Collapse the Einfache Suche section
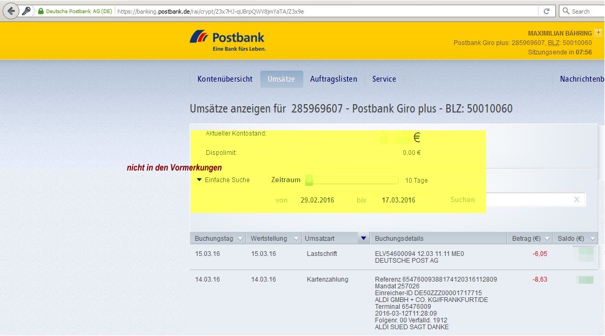 pyautogui.click(x=200, y=180)
